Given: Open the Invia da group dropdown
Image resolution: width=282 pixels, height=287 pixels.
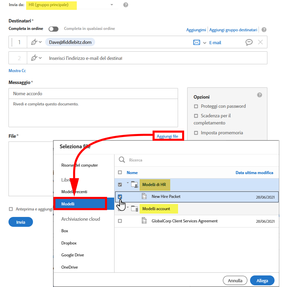Looking at the screenshot, I should 112,5.
